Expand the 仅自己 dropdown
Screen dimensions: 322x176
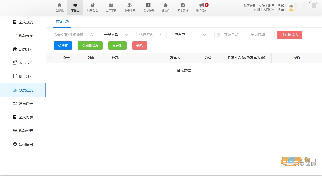pyautogui.click(x=190, y=35)
